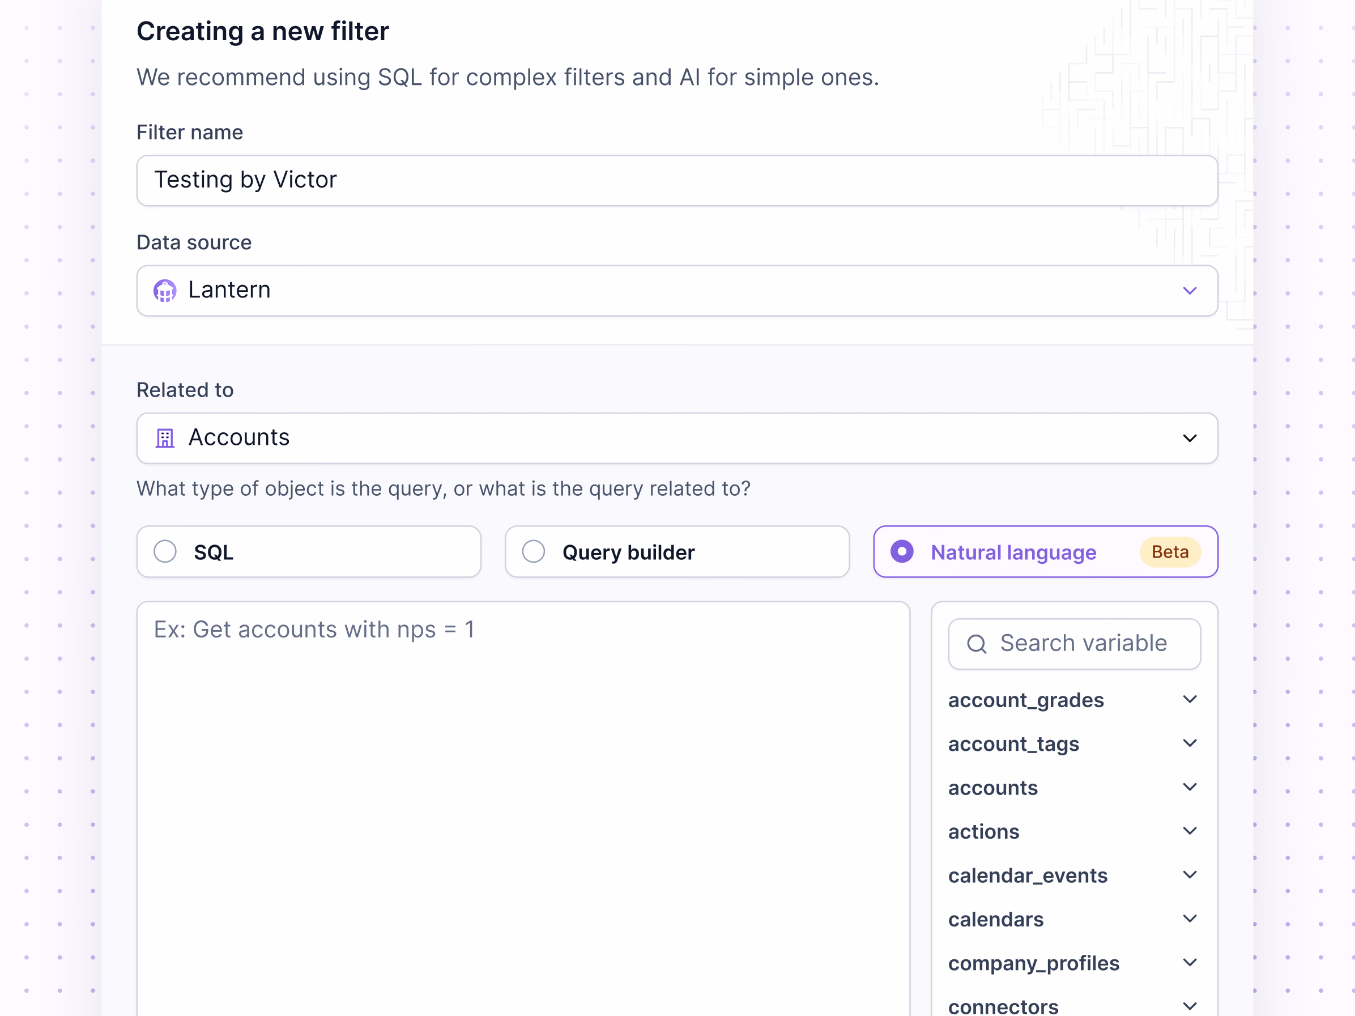Click the 'Filter name' label
This screenshot has height=1016, width=1355.
coord(189,133)
